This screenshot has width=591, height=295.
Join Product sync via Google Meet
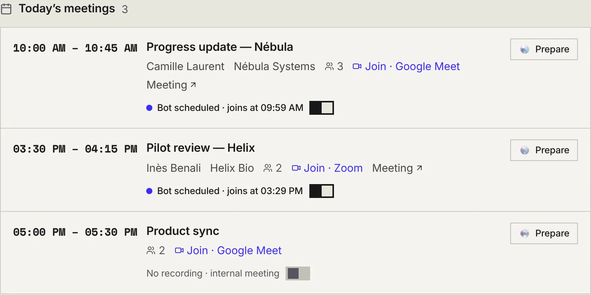pyautogui.click(x=228, y=251)
